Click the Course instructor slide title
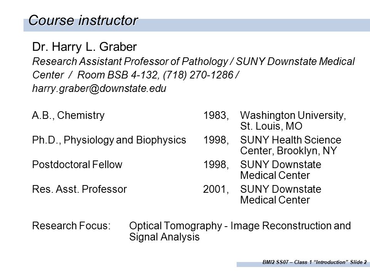 tap(83, 20)
